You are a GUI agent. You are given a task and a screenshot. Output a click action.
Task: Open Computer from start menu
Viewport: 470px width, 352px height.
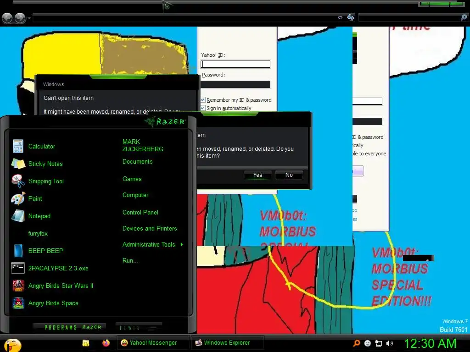coord(135,195)
